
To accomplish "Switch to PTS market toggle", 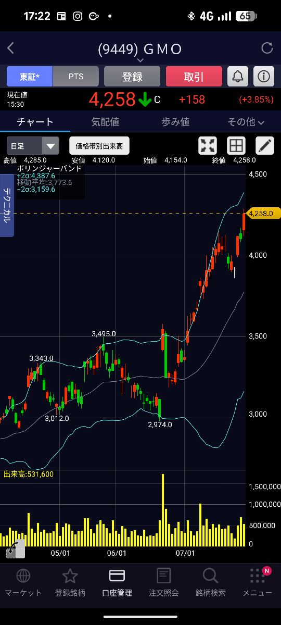I will click(x=76, y=77).
